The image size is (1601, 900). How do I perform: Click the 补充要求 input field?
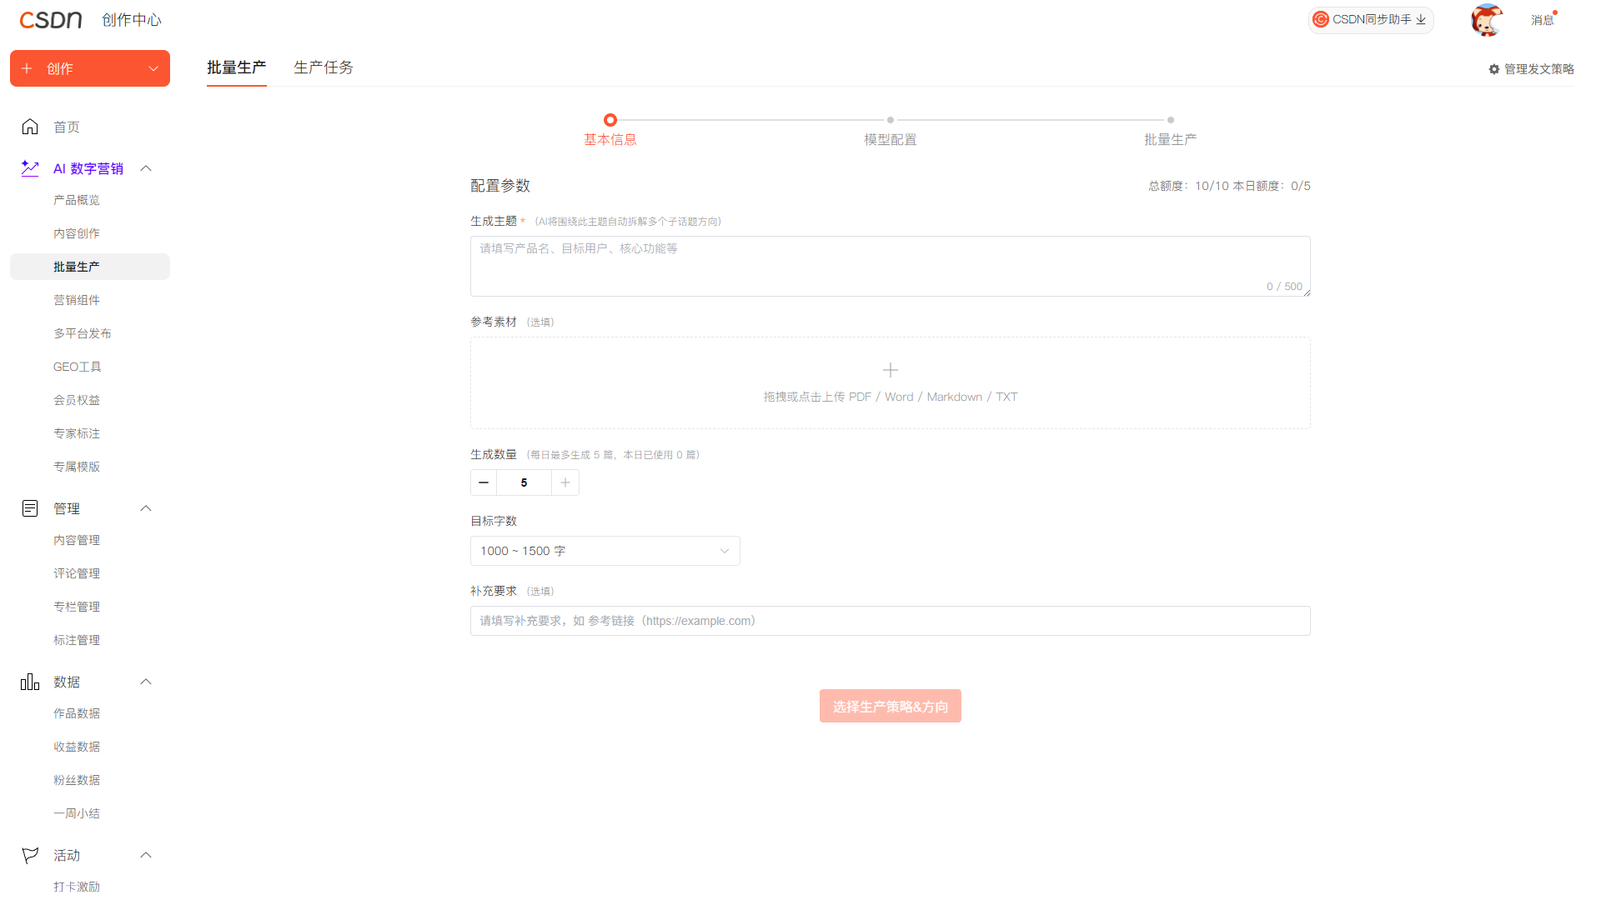pyautogui.click(x=891, y=621)
